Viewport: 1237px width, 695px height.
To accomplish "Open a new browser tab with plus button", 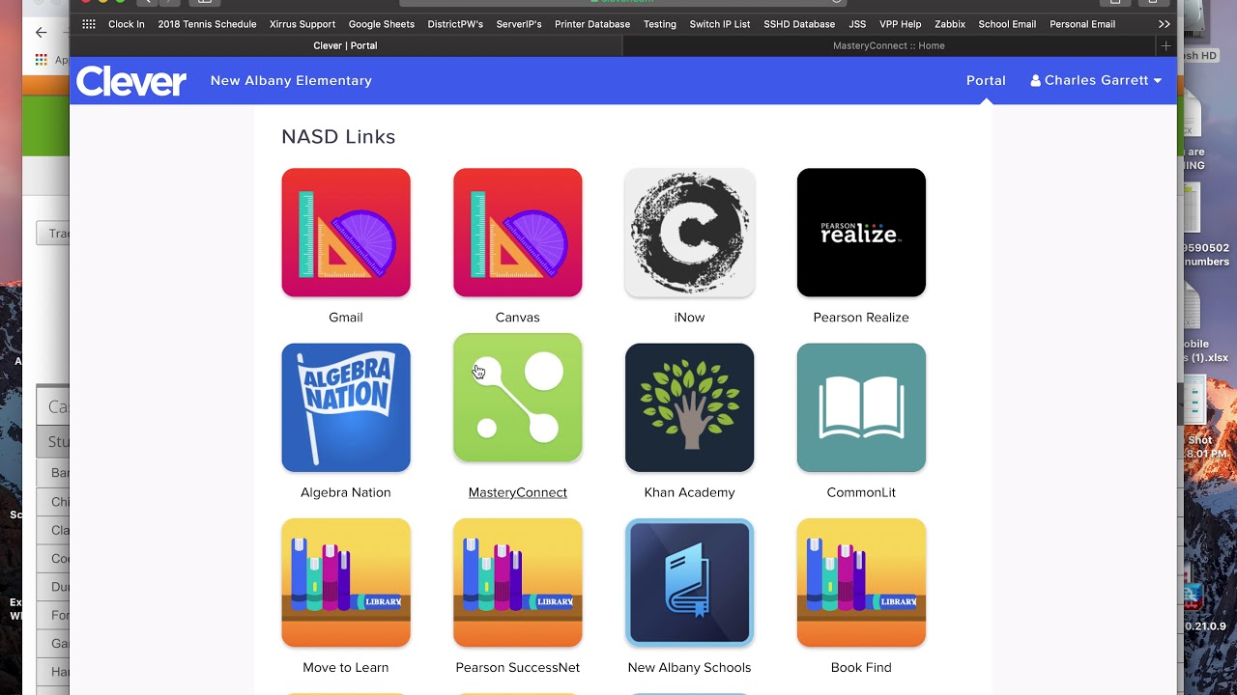I will [x=1165, y=45].
